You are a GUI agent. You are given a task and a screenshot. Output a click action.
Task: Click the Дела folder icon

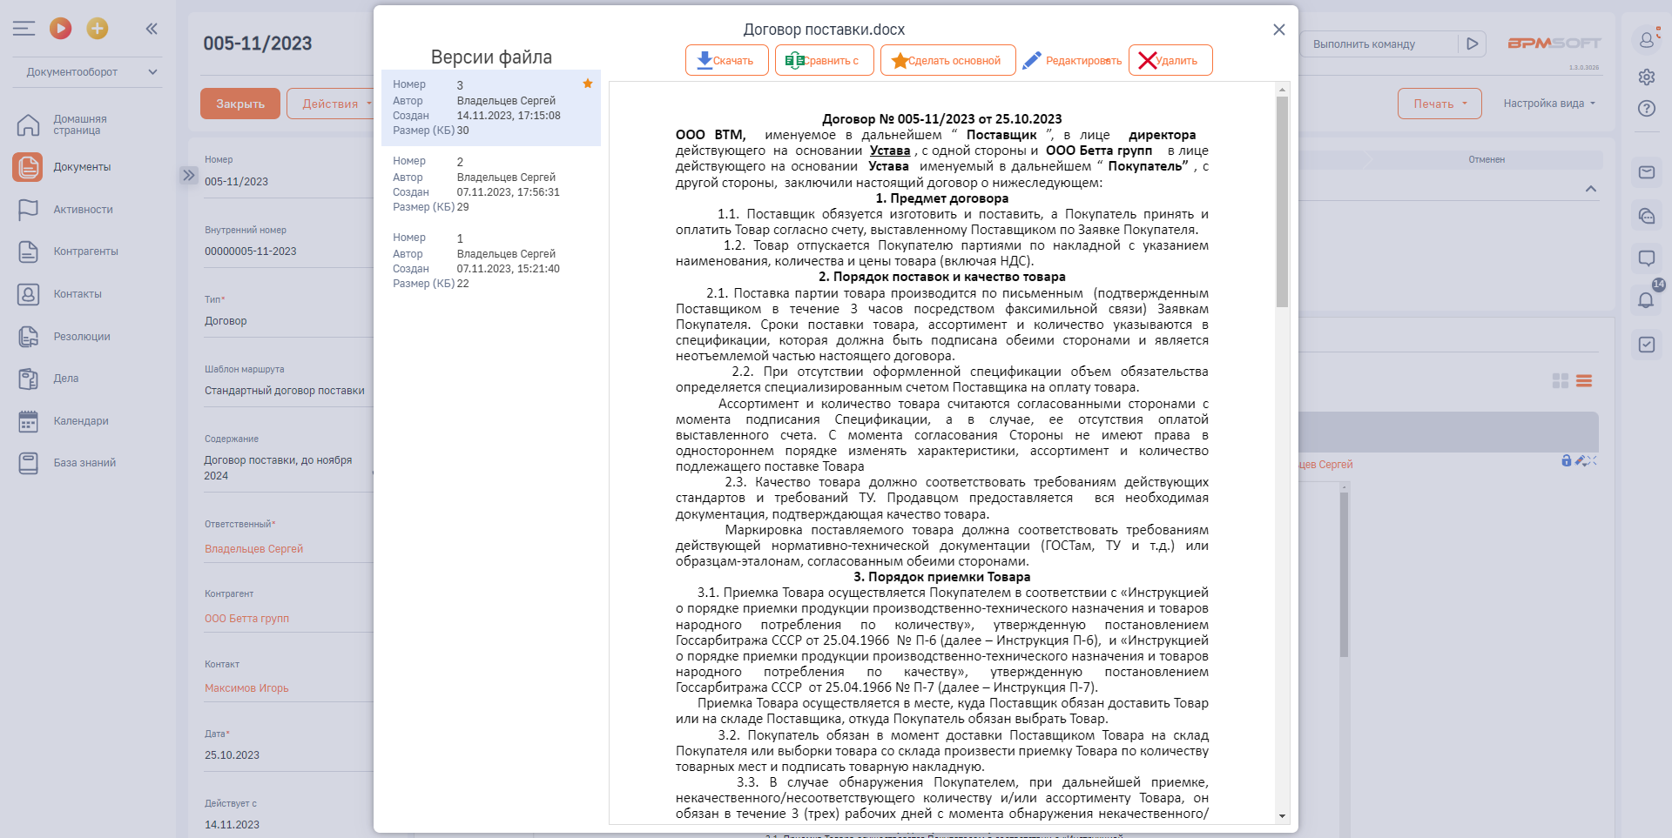pyautogui.click(x=29, y=379)
